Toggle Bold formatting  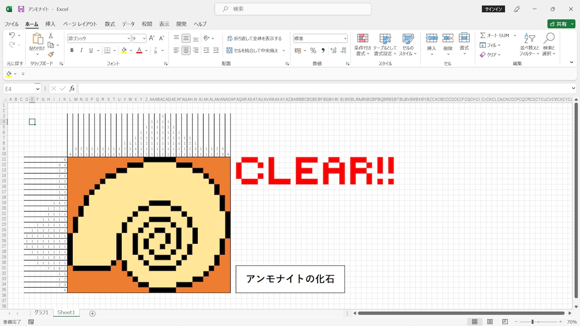tap(72, 50)
